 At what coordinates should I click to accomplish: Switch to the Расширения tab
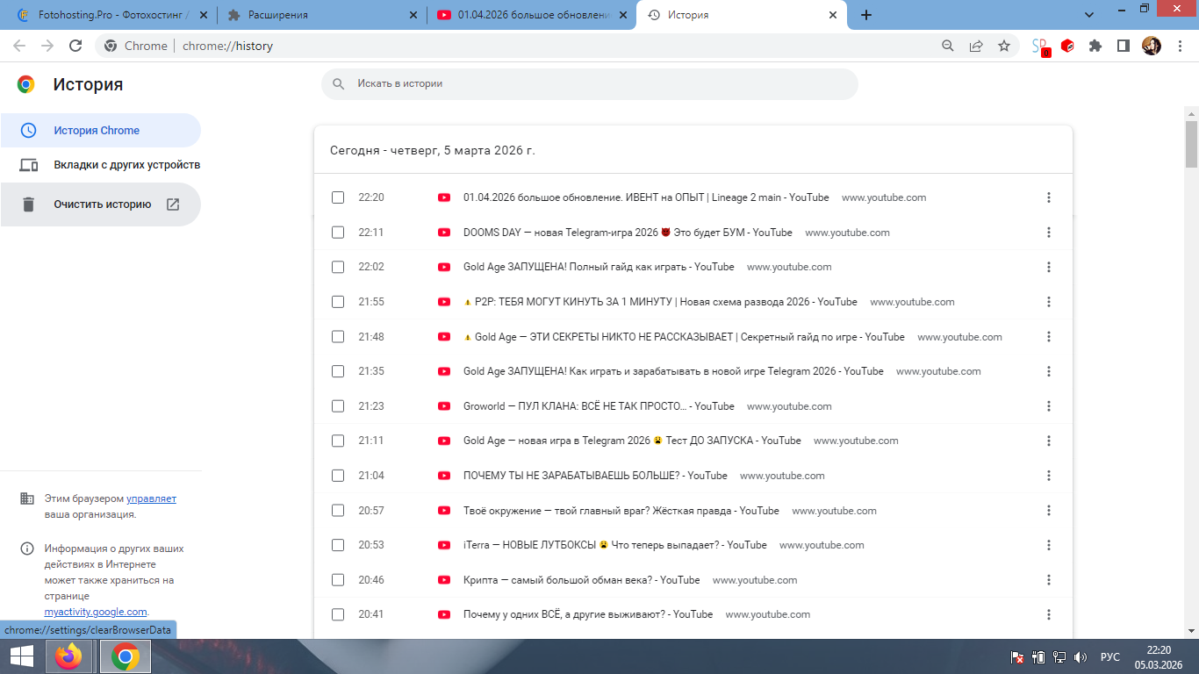322,15
